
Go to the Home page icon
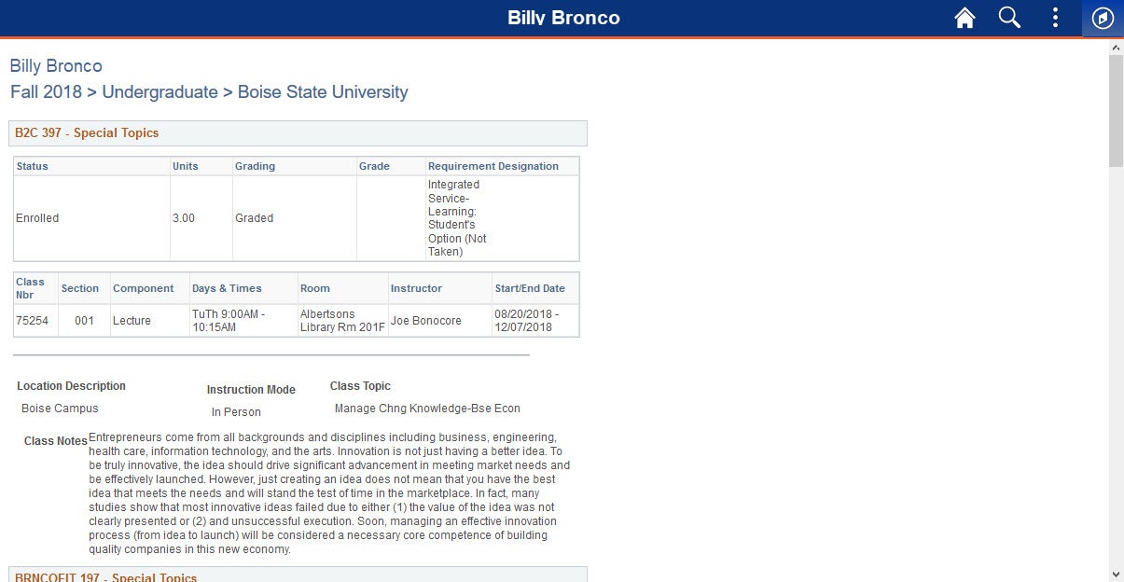(x=964, y=18)
